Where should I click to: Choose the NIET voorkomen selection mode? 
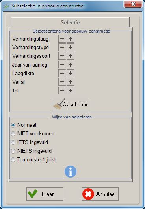13,134
